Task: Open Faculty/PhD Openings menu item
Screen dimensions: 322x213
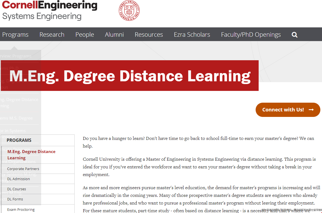Action: coord(251,34)
